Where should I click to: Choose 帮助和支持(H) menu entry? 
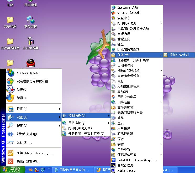(34, 134)
